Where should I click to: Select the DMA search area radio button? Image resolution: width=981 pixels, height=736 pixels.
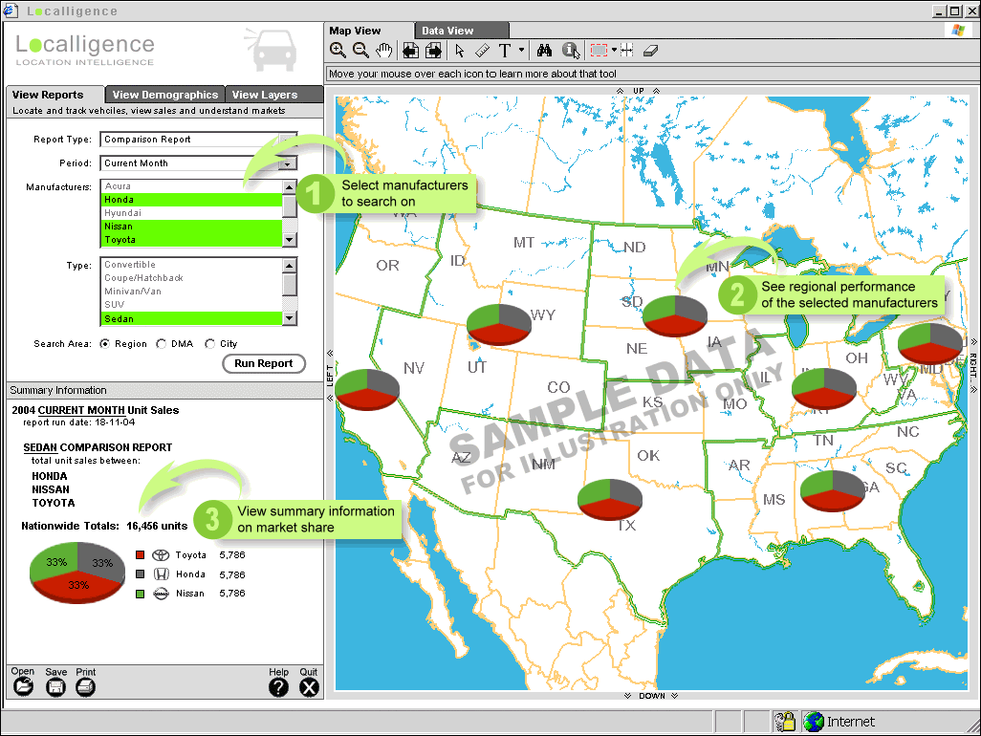coord(162,344)
